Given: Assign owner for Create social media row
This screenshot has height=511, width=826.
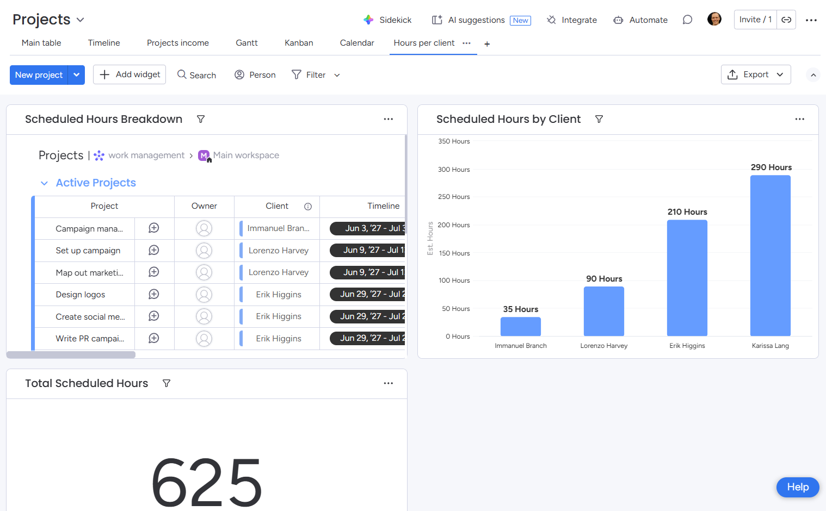Looking at the screenshot, I should [x=204, y=316].
